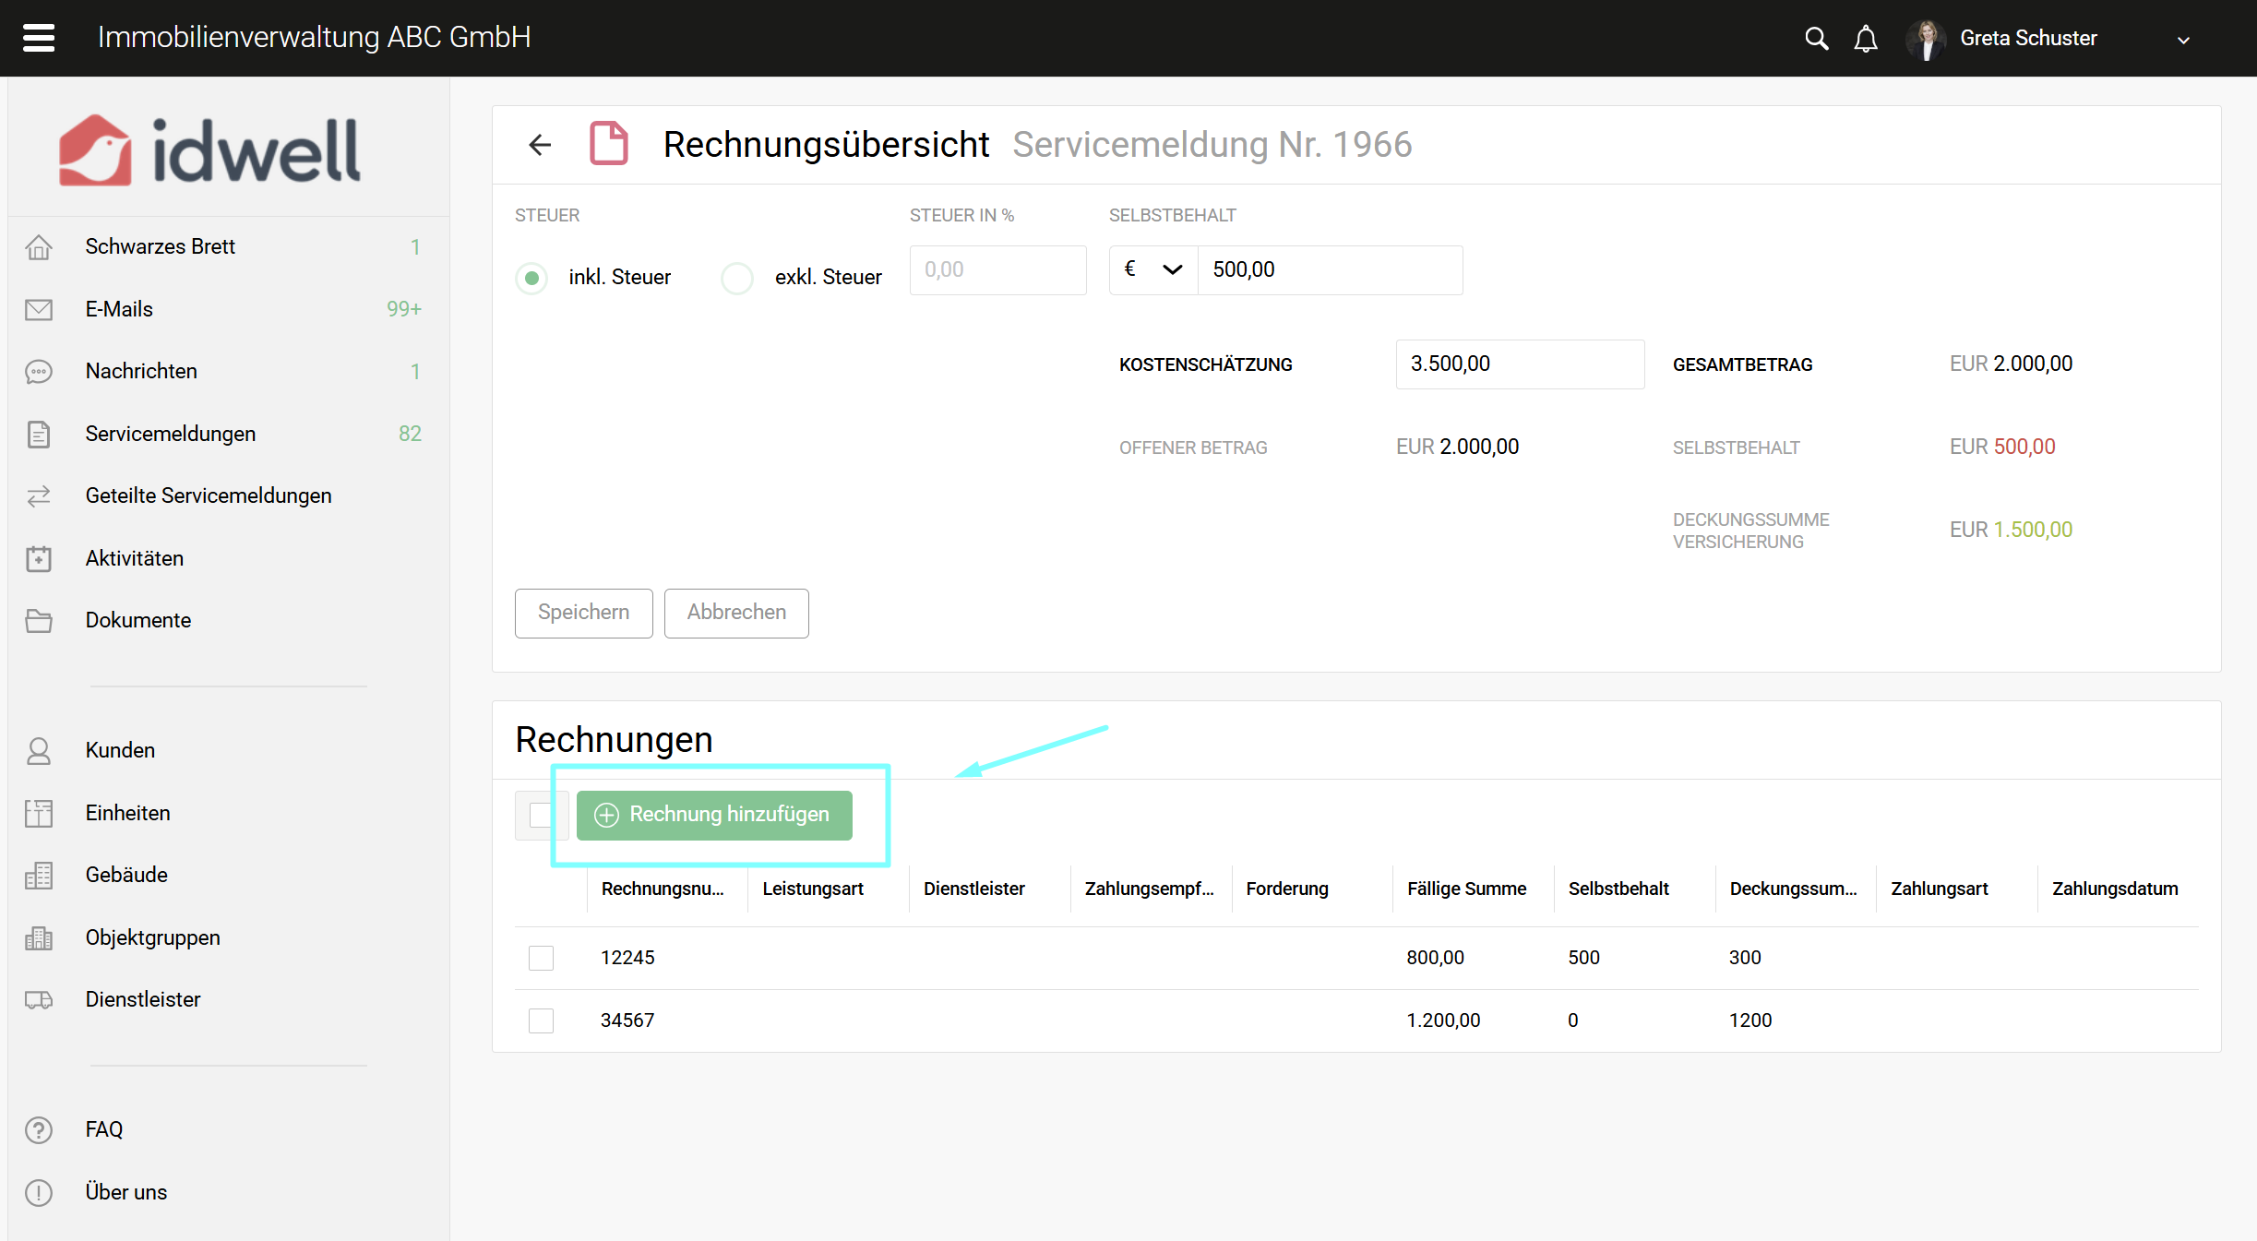2257x1241 pixels.
Task: Select the inkl. Steuer radio option
Action: [x=531, y=278]
